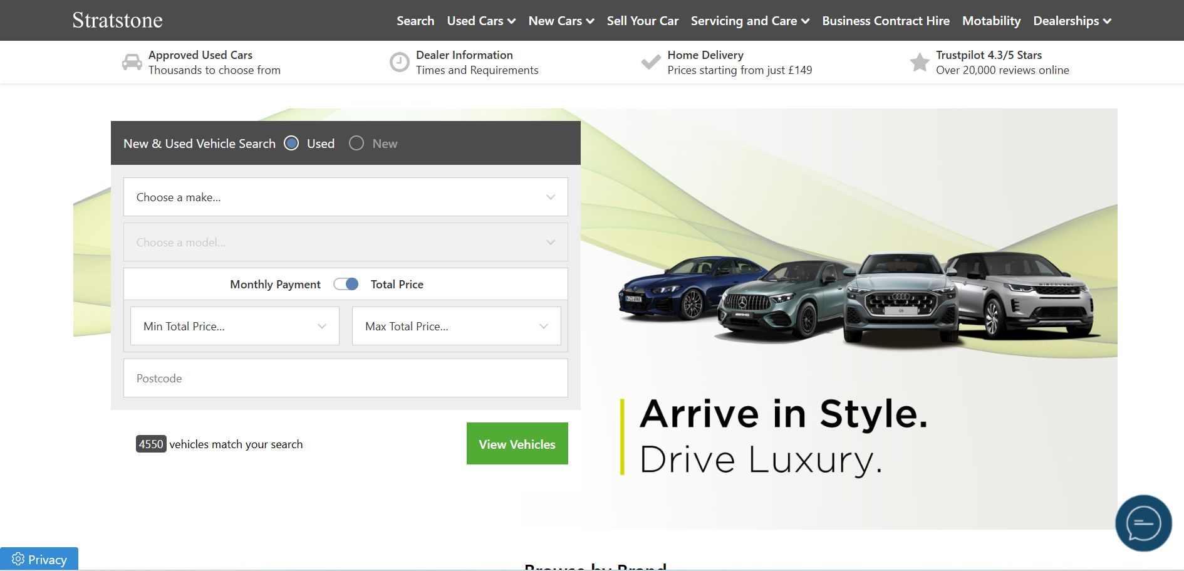This screenshot has height=571, width=1184.
Task: Click the car icon beside Approved Used Cars
Action: (132, 62)
